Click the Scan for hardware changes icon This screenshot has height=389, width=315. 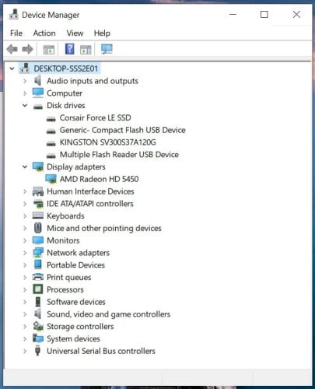107,49
